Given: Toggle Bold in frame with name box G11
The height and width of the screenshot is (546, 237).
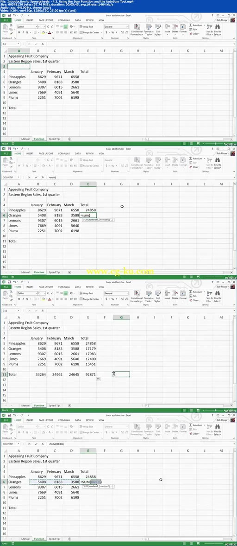Looking at the screenshot, I should point(19,299).
